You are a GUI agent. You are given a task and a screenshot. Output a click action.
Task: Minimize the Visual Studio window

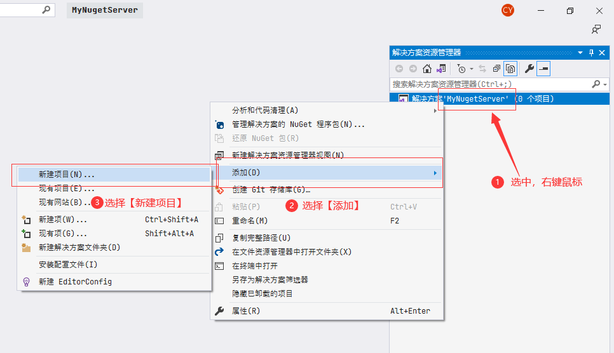pos(541,11)
